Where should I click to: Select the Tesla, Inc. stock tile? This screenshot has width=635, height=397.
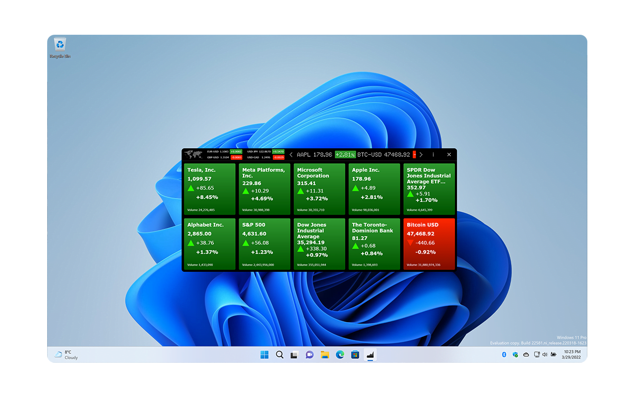(209, 189)
